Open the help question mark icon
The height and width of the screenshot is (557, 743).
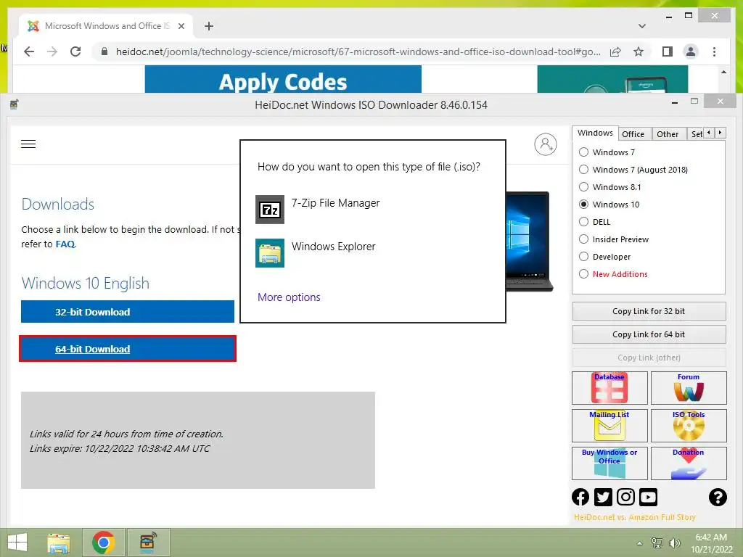(718, 497)
